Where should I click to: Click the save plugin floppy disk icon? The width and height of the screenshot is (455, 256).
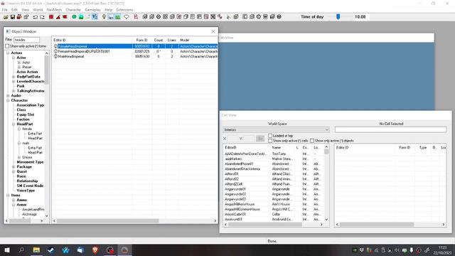click(13, 17)
